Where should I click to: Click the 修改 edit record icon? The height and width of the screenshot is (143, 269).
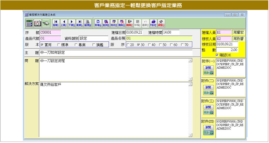click(x=114, y=23)
